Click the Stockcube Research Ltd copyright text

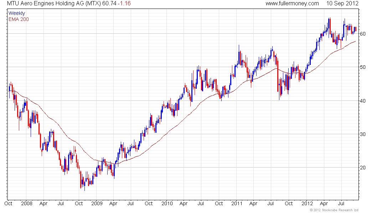[x=334, y=210]
